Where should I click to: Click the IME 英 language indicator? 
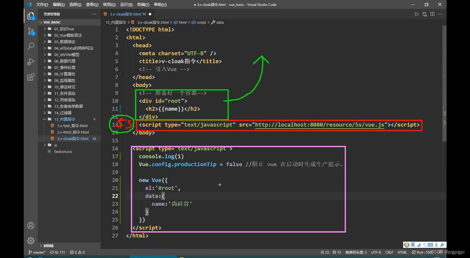tap(413, 245)
